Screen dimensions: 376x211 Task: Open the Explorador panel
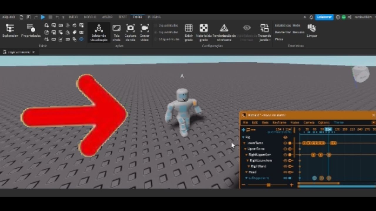pos(10,30)
